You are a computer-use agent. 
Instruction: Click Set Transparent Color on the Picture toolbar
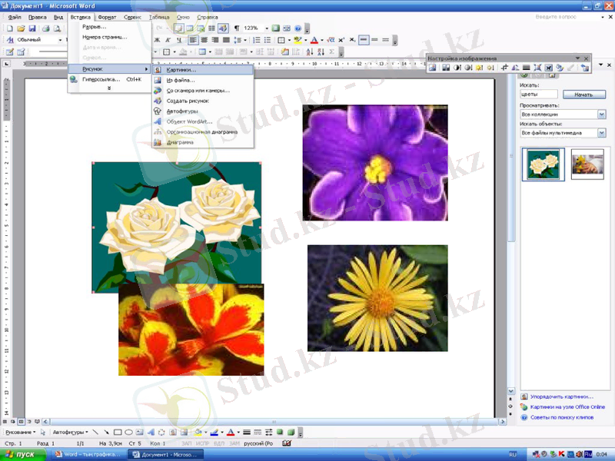(570, 68)
